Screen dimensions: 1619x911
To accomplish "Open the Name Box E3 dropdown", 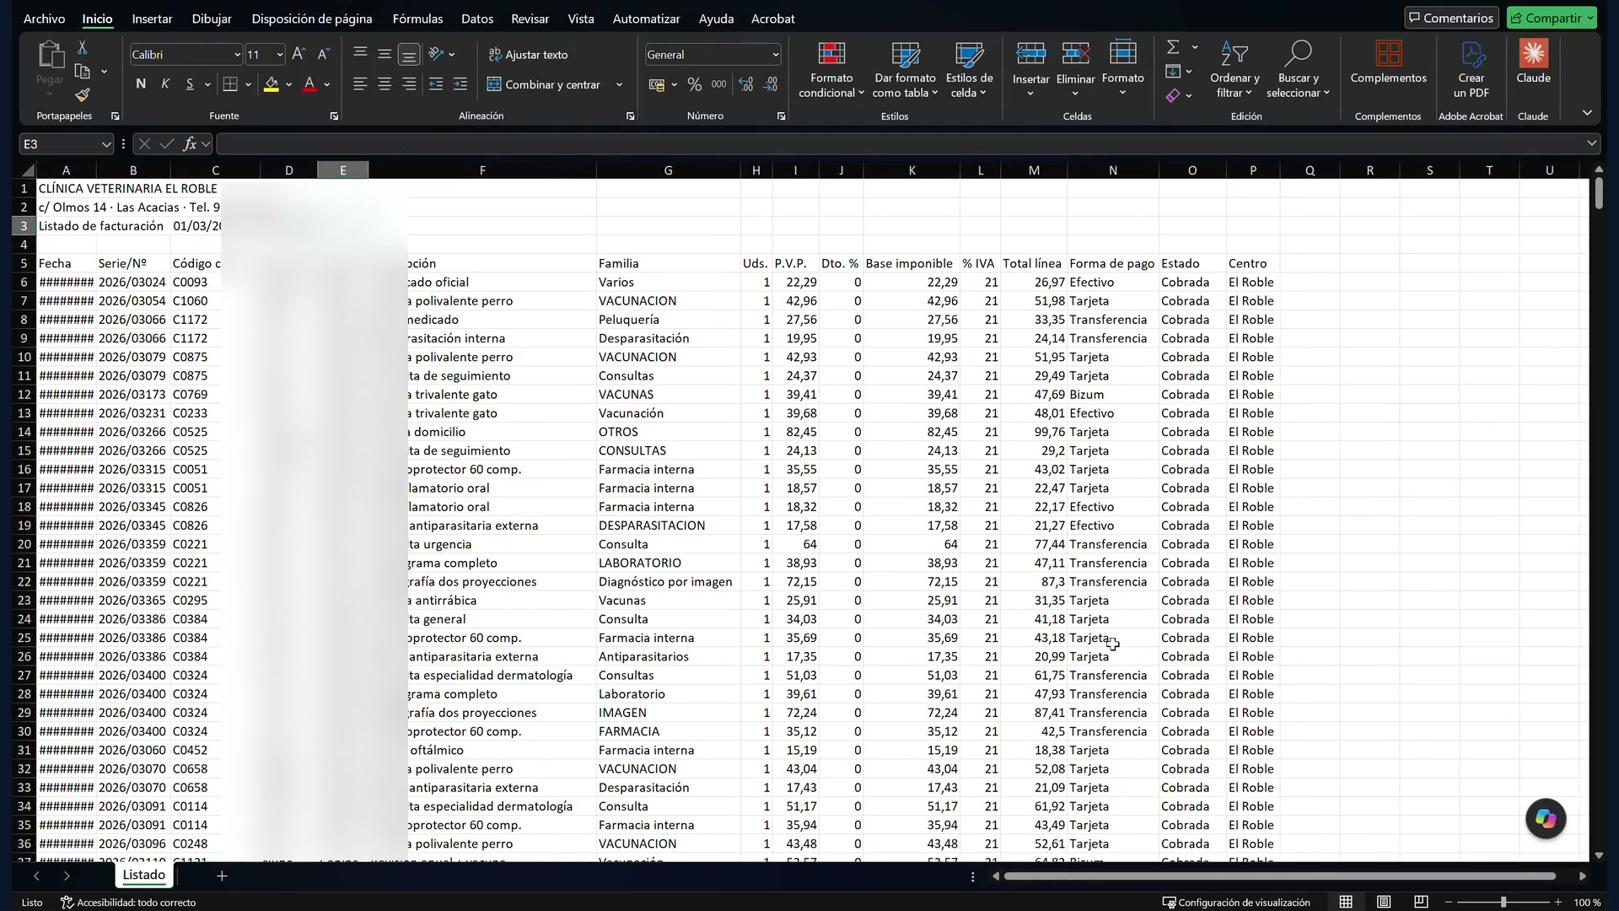I will (x=106, y=144).
